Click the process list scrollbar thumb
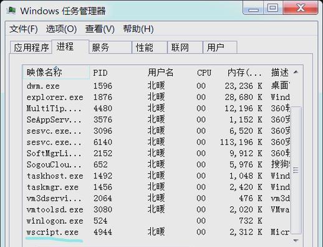 coord(296,170)
